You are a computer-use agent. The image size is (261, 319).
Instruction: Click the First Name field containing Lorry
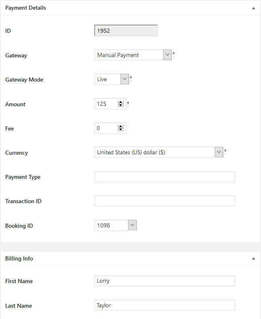(x=165, y=281)
